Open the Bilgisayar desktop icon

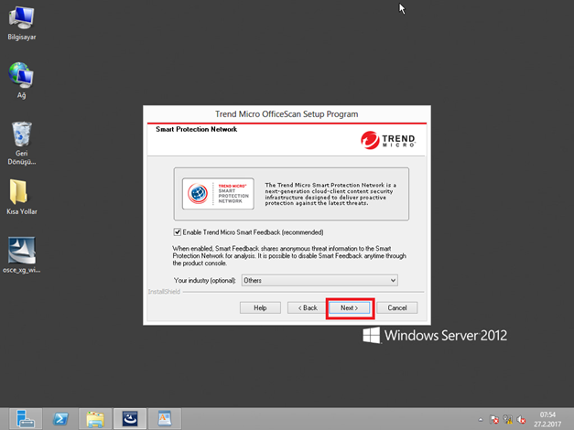(22, 23)
